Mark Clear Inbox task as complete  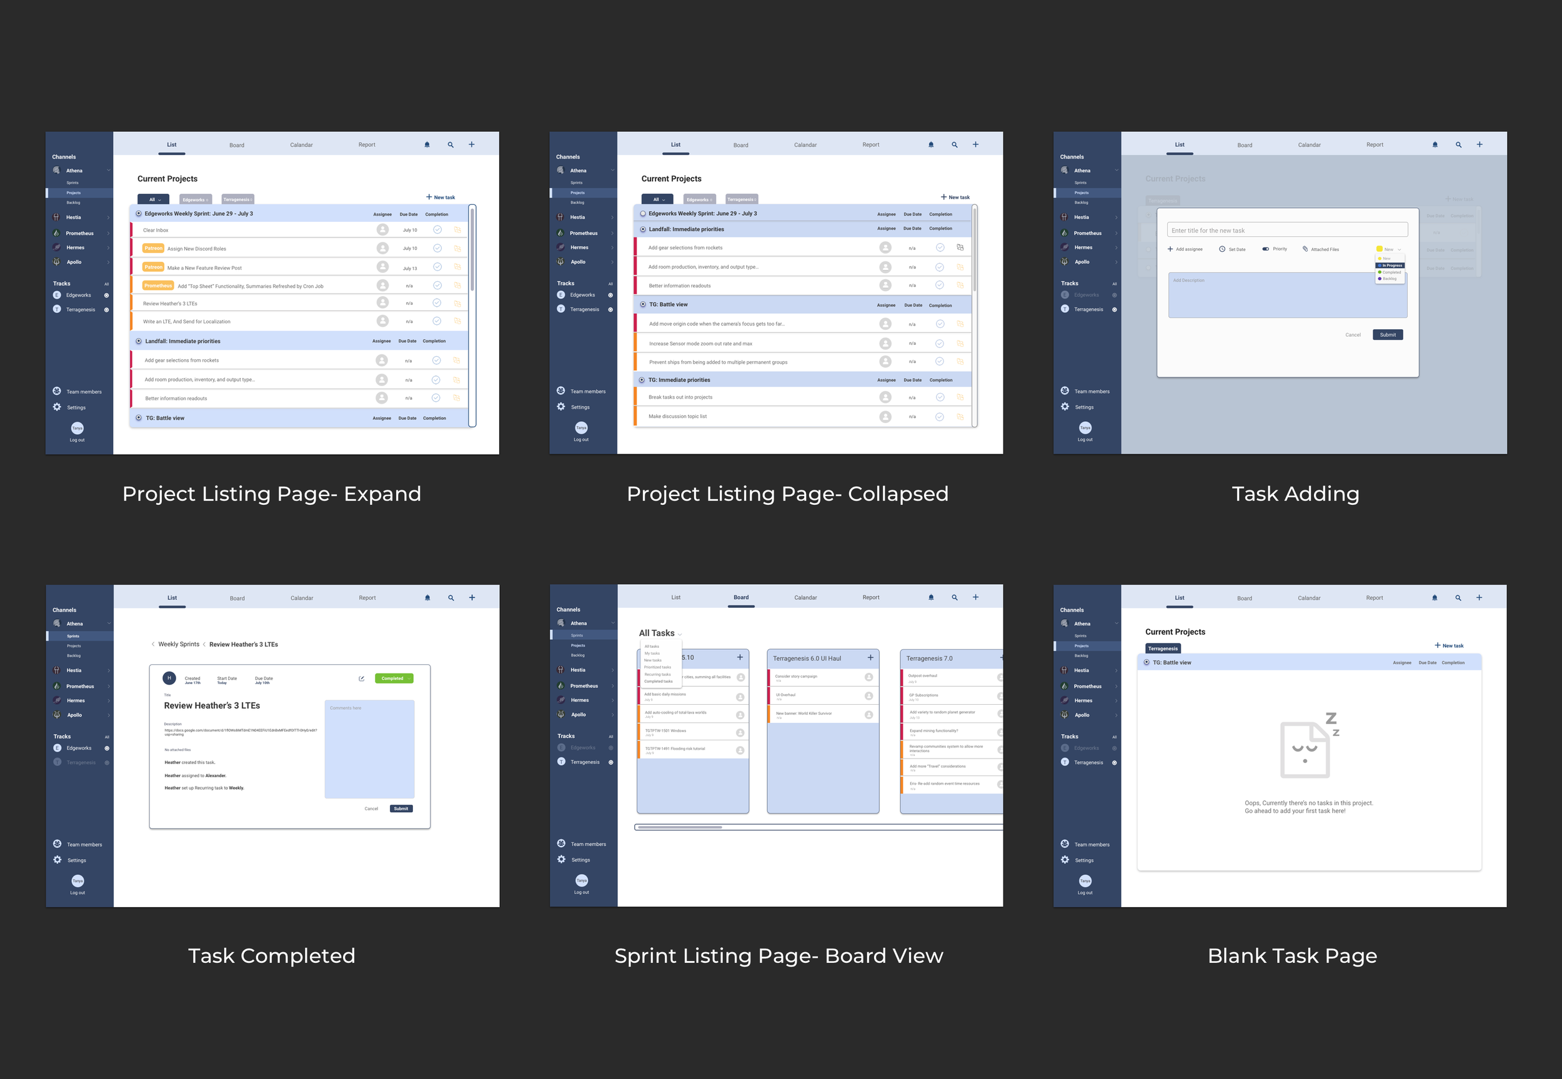[x=437, y=230]
